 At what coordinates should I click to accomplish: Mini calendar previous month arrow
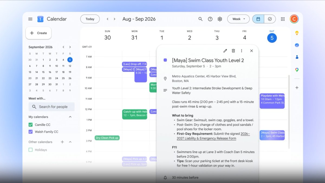63,47
